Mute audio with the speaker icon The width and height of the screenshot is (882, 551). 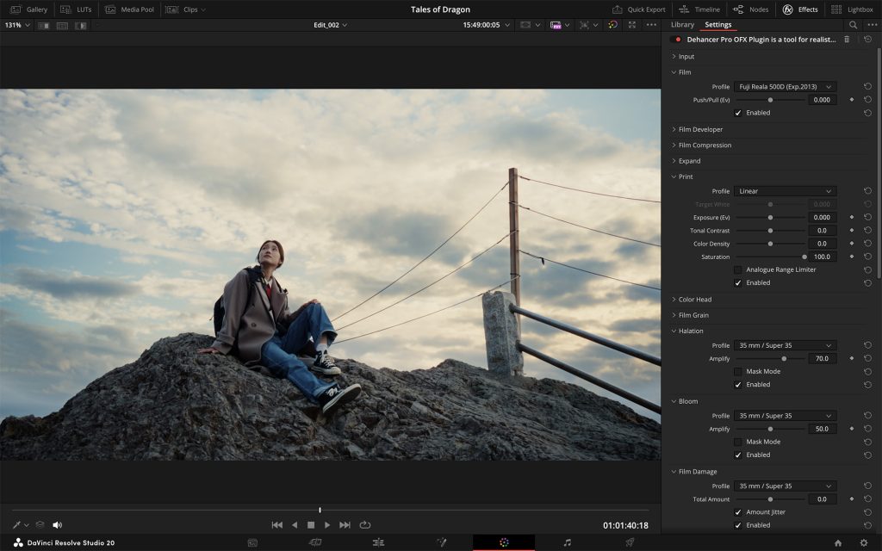coord(57,524)
